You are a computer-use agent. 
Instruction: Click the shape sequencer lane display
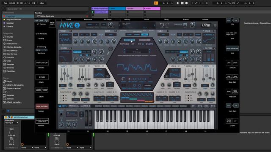pos(137,98)
